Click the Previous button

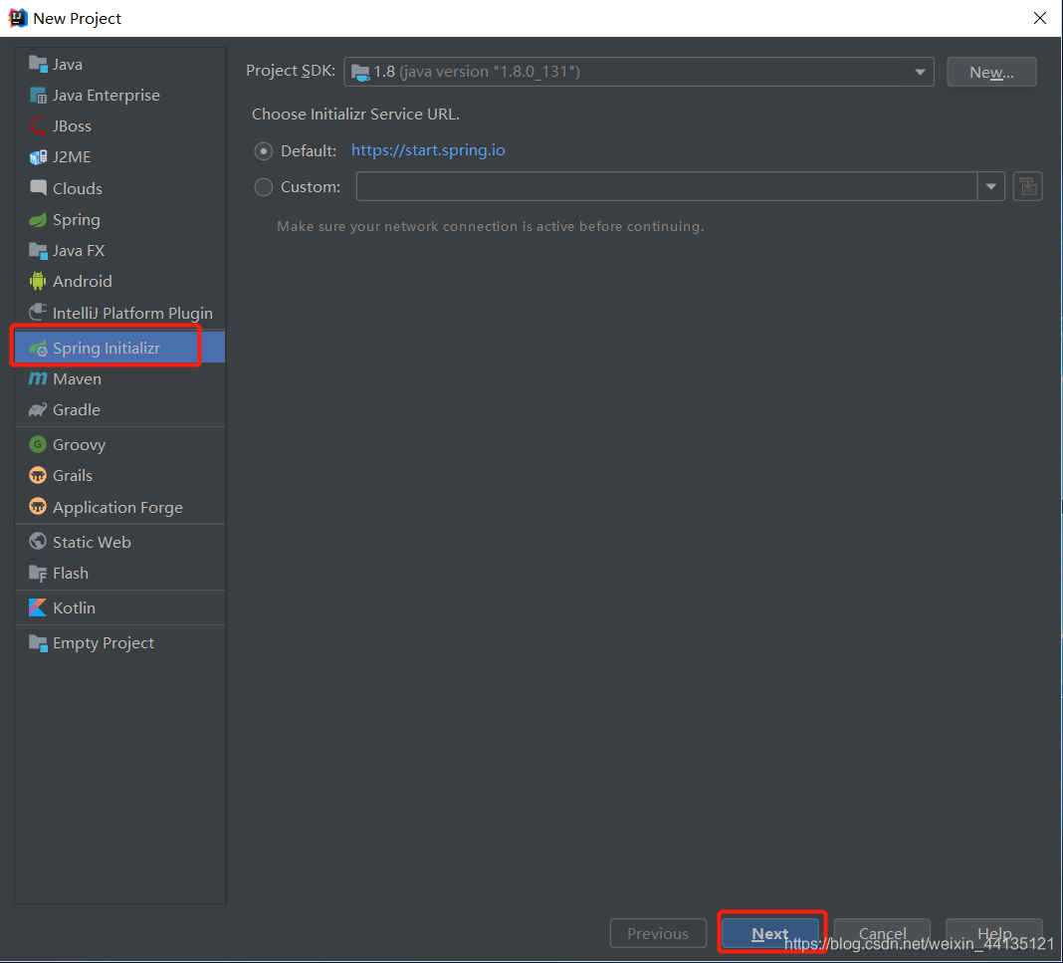tap(658, 933)
